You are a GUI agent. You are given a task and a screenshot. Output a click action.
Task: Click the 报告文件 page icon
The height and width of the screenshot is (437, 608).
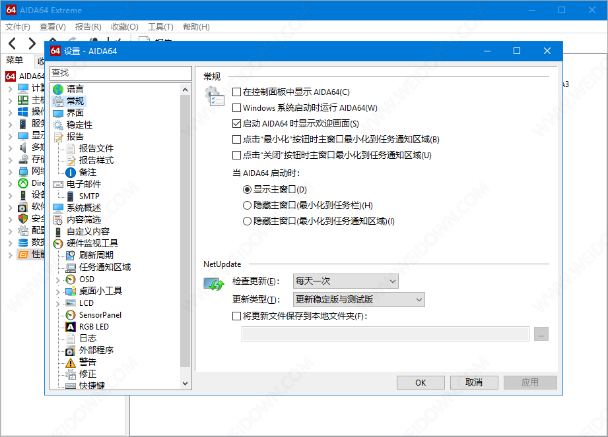coord(71,149)
